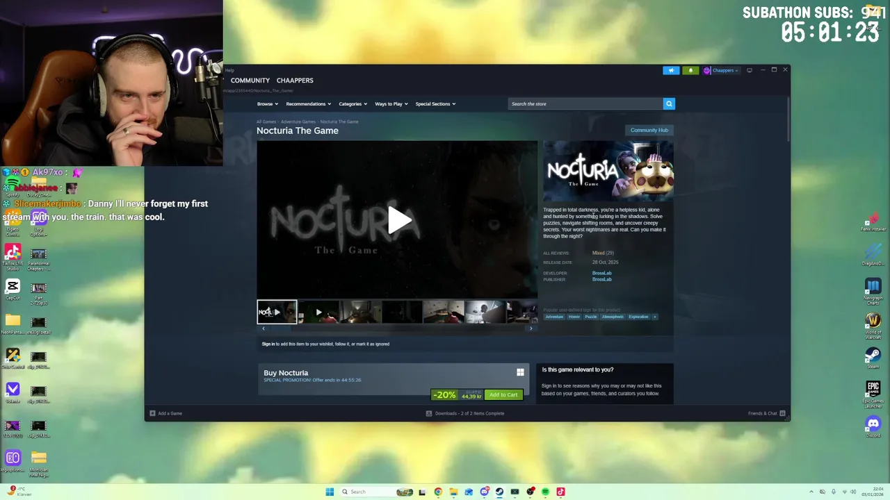Expand the Ways to Play dropdown
The width and height of the screenshot is (890, 500).
point(391,103)
